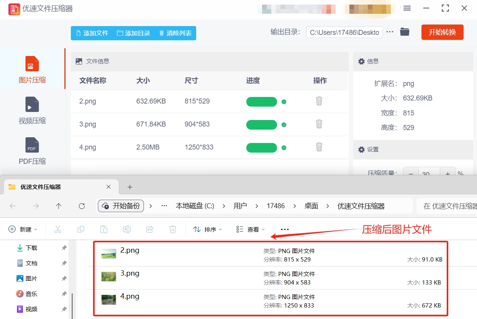The height and width of the screenshot is (319, 477).
Task: Click the 输出目录 path field
Action: click(x=344, y=33)
